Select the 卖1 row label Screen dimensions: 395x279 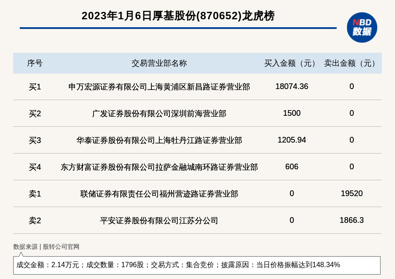click(35, 193)
